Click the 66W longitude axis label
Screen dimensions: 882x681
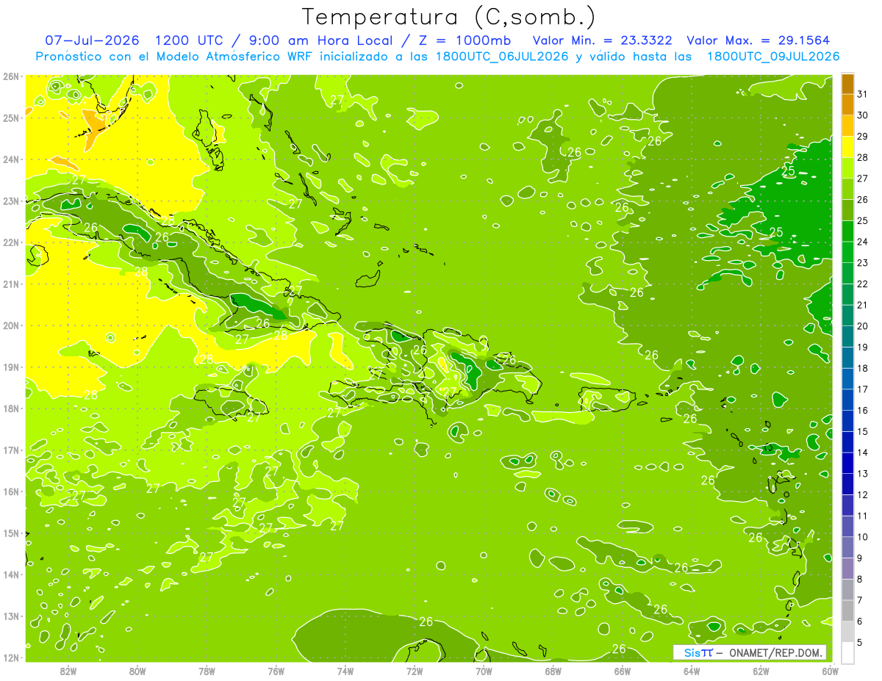(x=623, y=671)
